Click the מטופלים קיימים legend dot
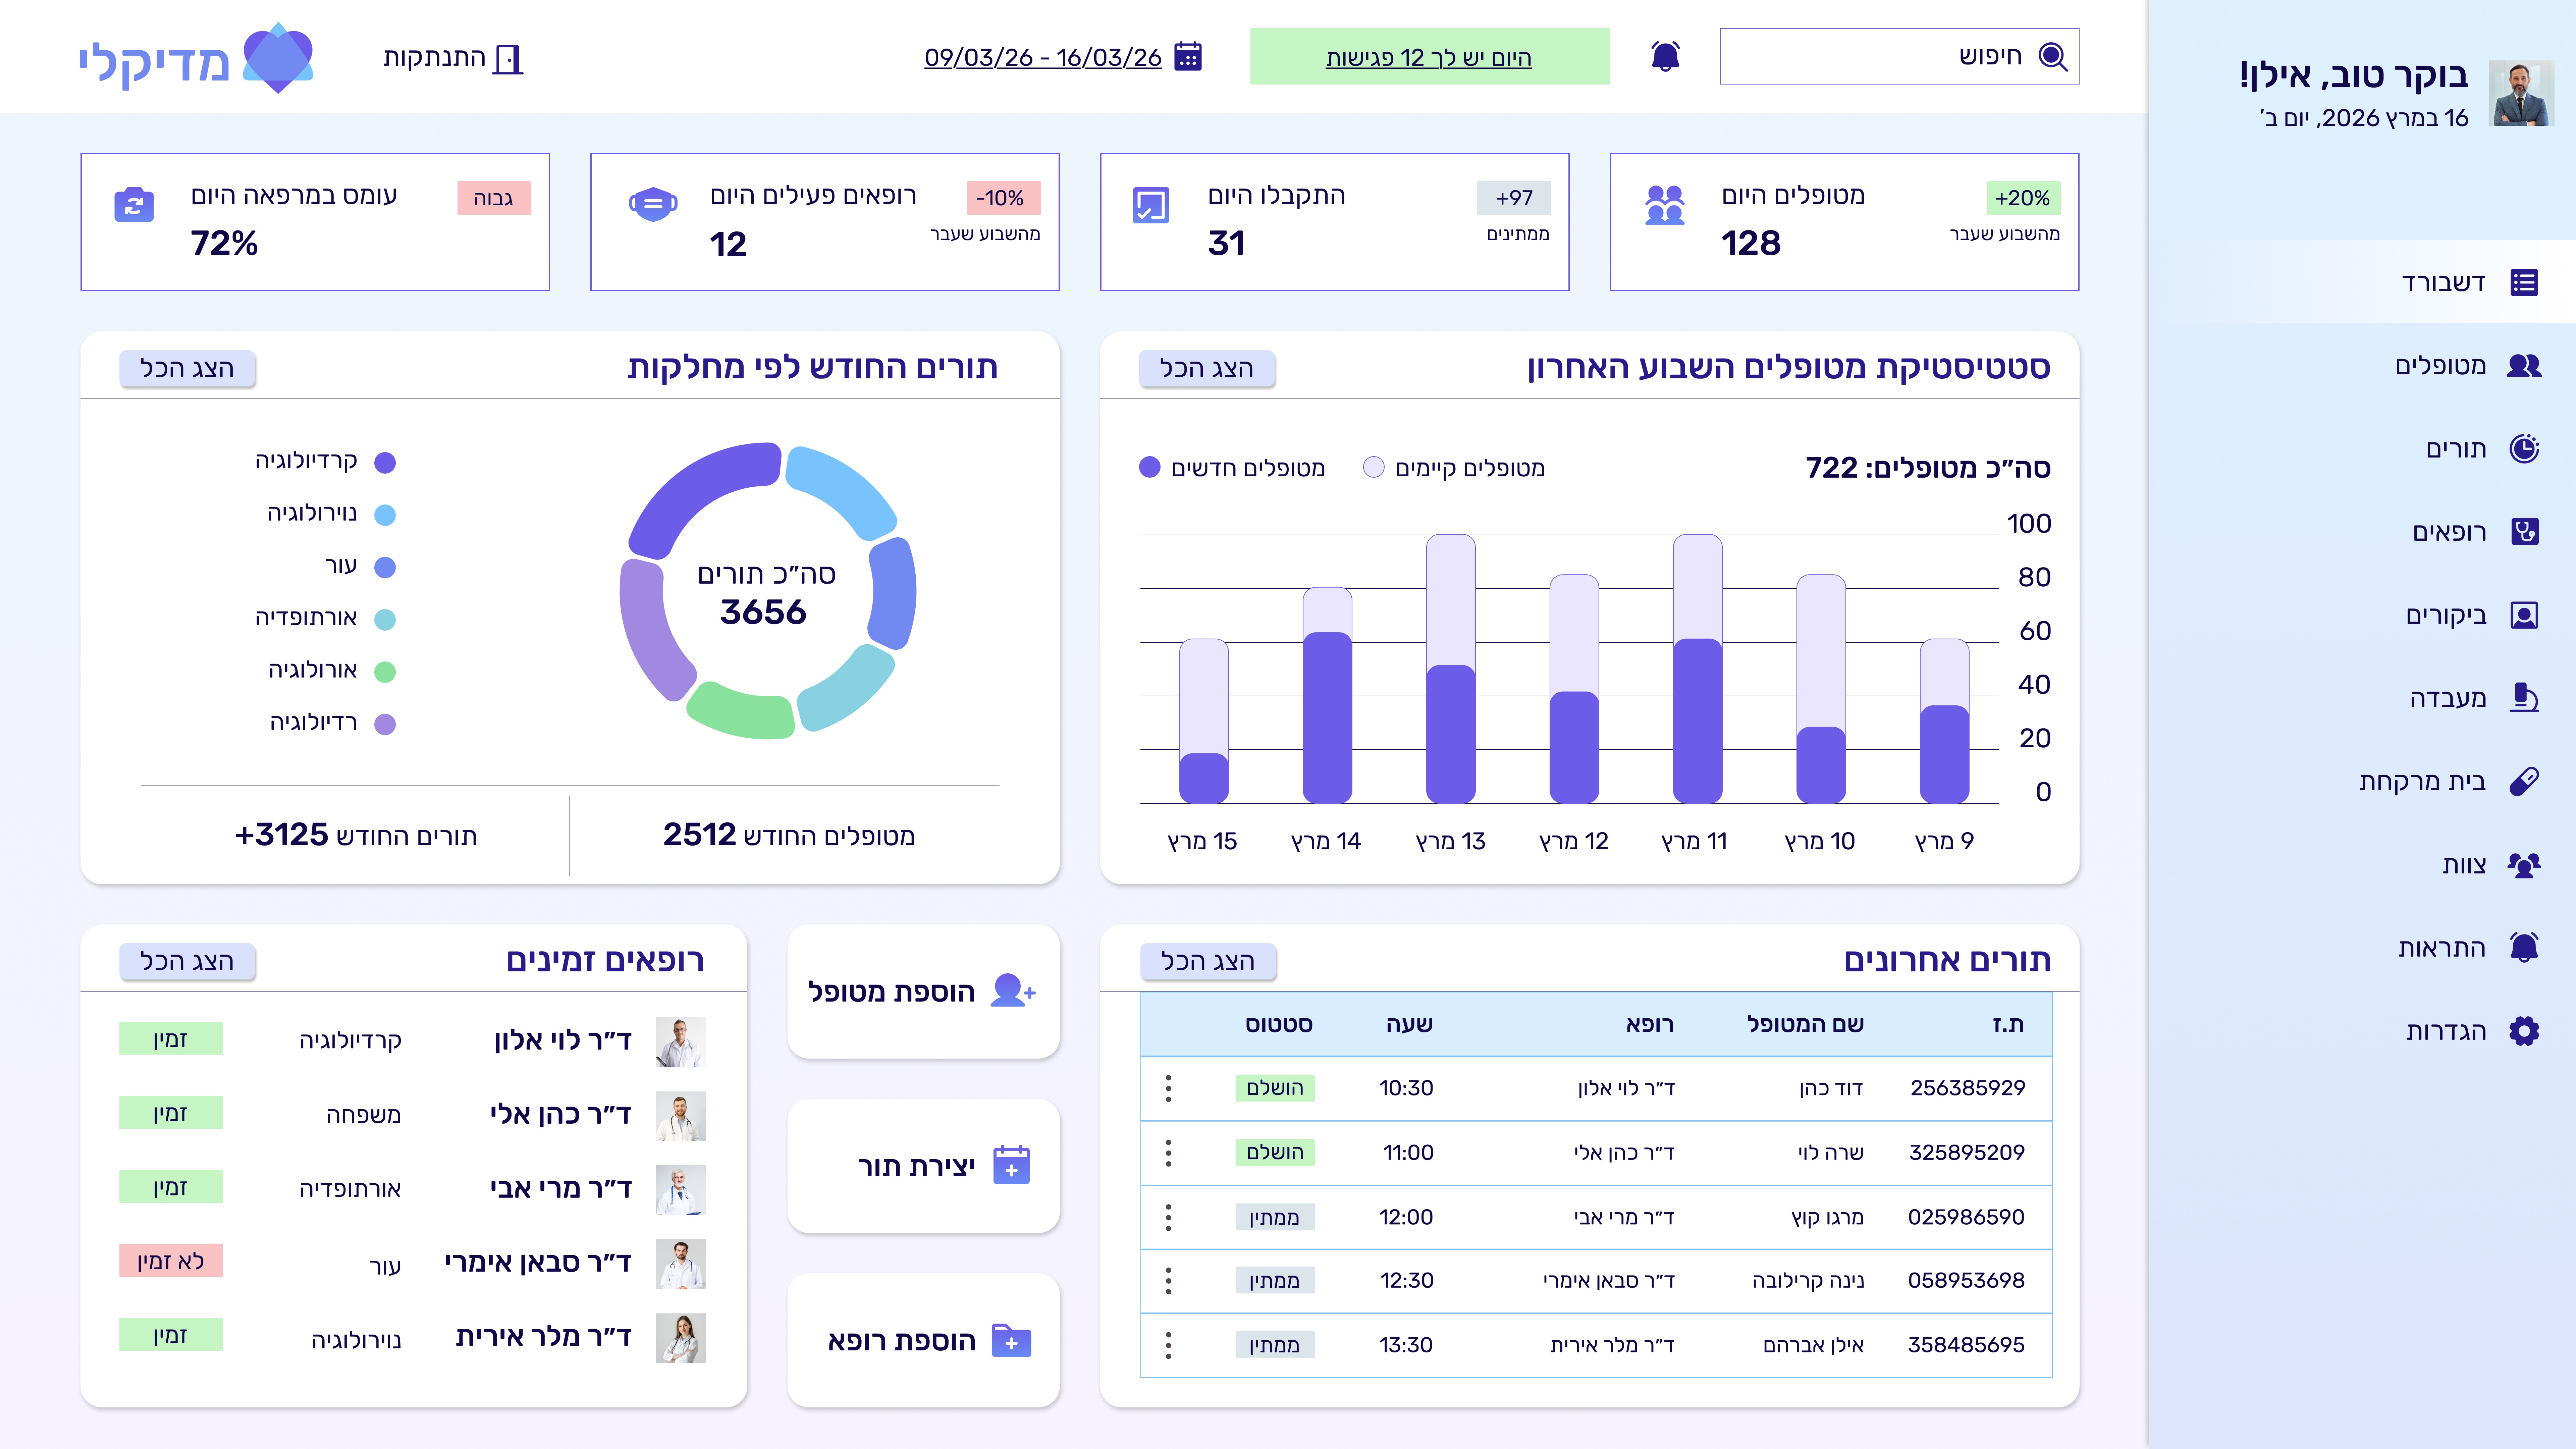The height and width of the screenshot is (1449, 2576). (x=1374, y=467)
